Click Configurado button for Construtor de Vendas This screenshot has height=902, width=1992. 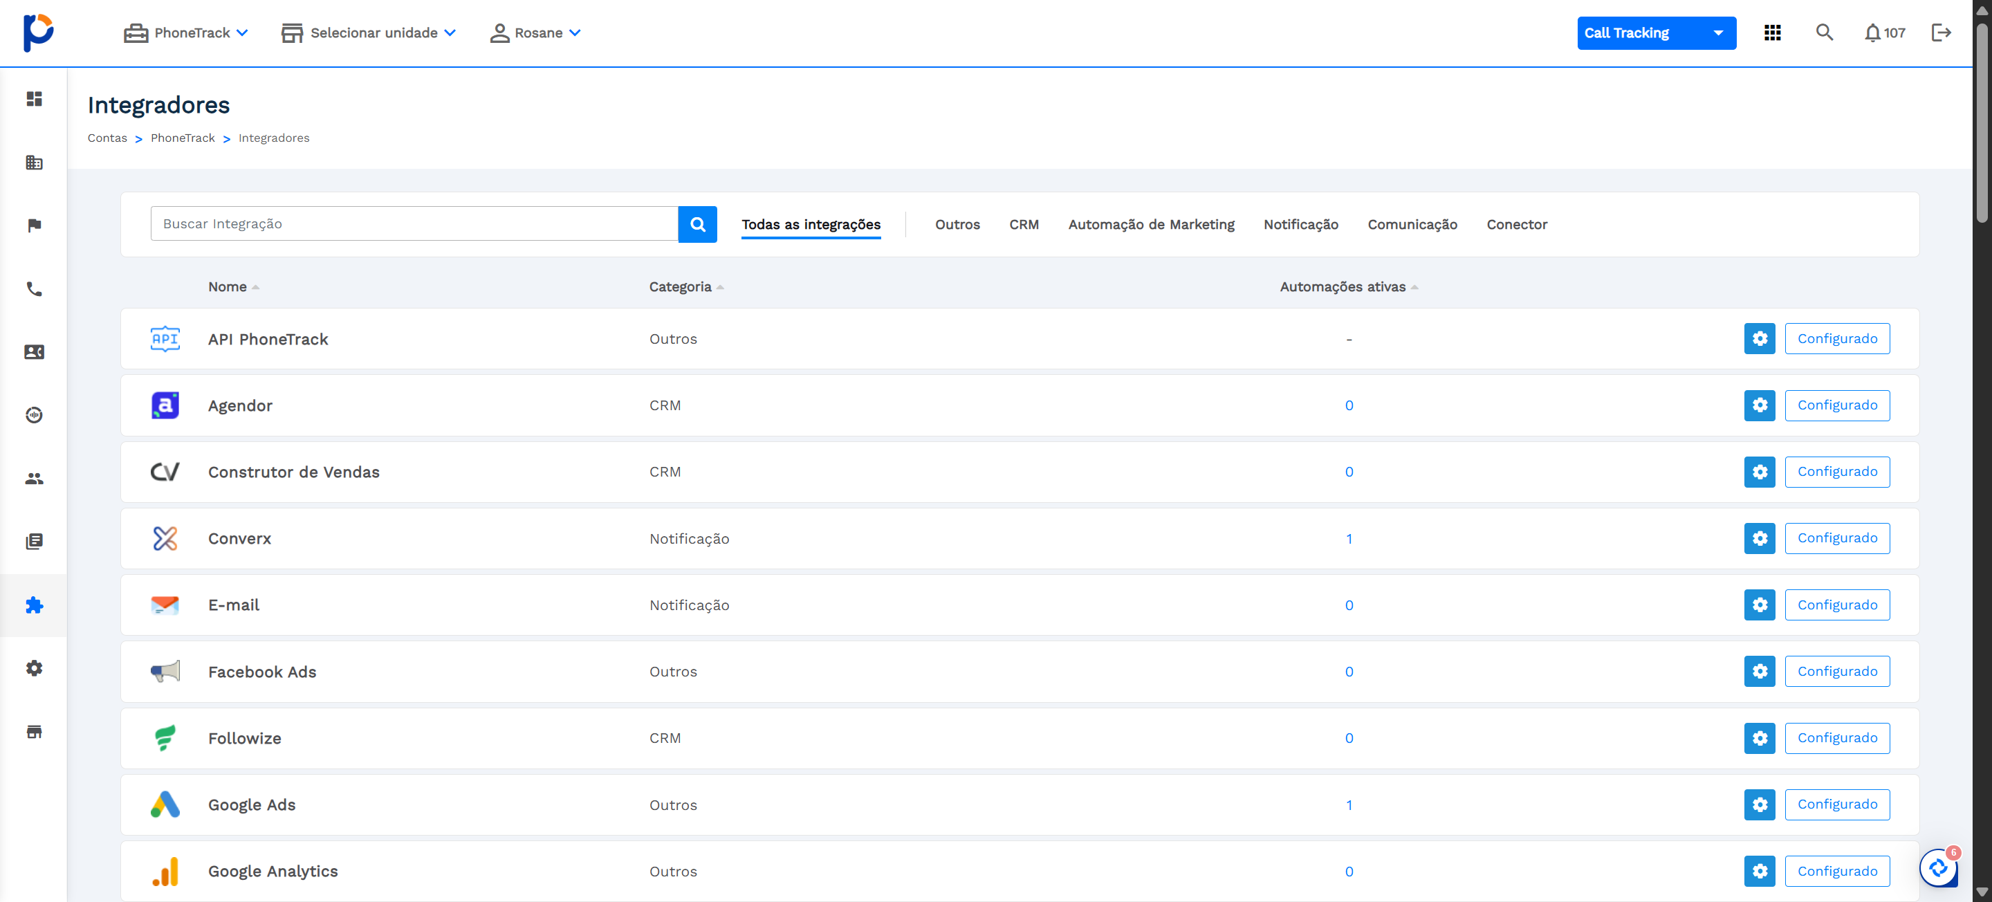pos(1836,472)
